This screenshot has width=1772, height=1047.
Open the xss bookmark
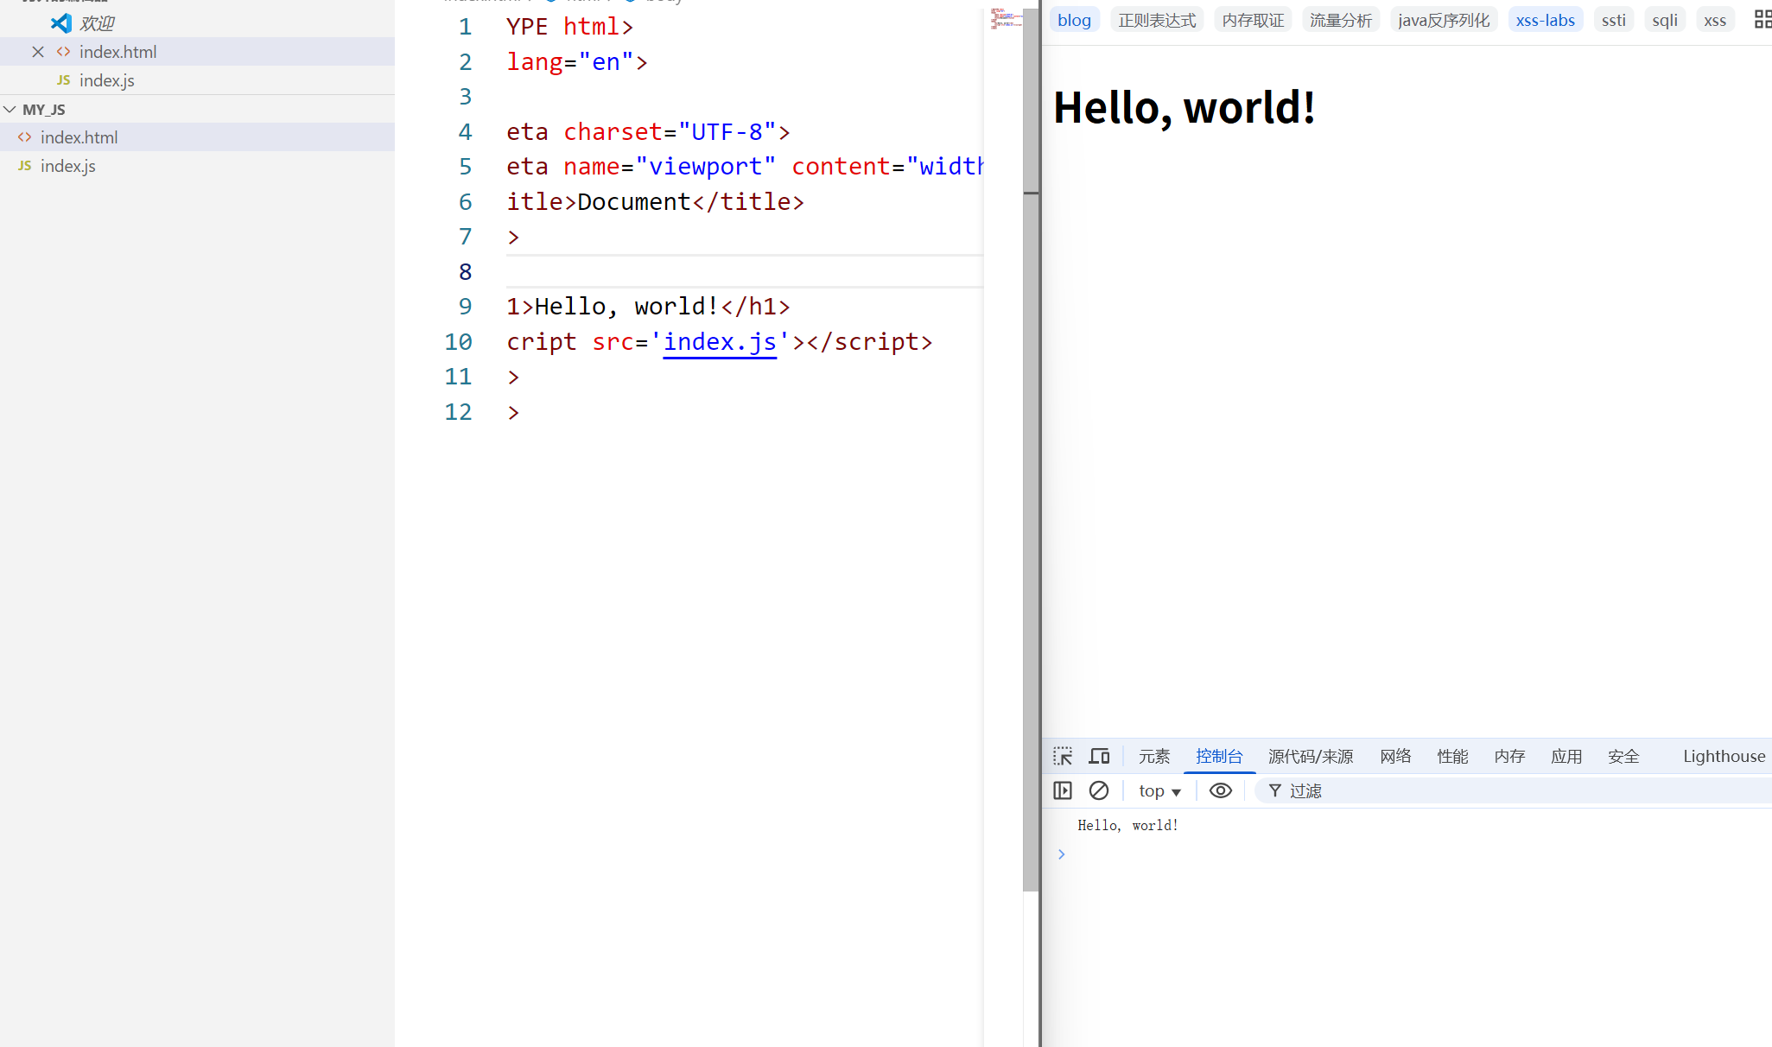point(1715,20)
